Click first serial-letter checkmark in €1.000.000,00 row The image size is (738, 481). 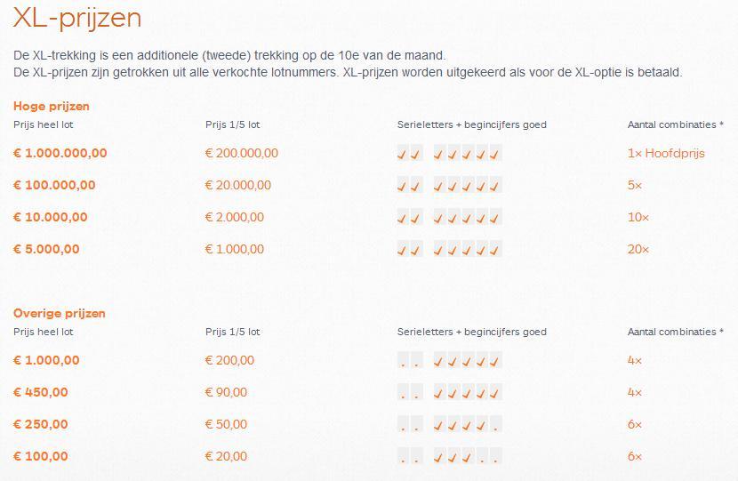click(403, 154)
